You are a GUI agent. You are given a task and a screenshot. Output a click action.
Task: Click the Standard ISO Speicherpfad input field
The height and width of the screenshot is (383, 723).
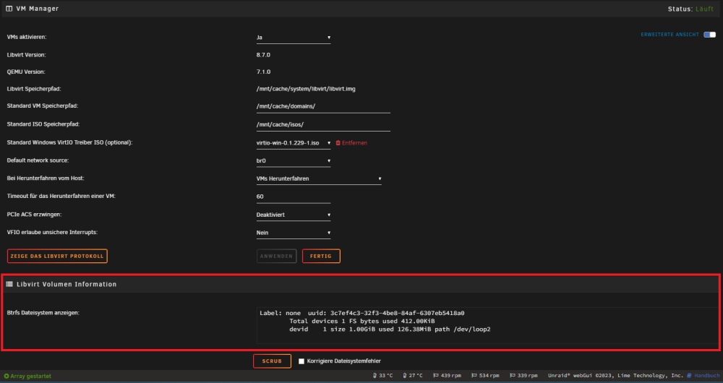323,124
